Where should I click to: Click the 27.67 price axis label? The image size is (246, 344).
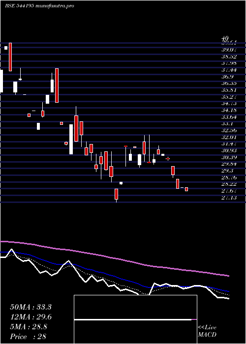point(229,191)
